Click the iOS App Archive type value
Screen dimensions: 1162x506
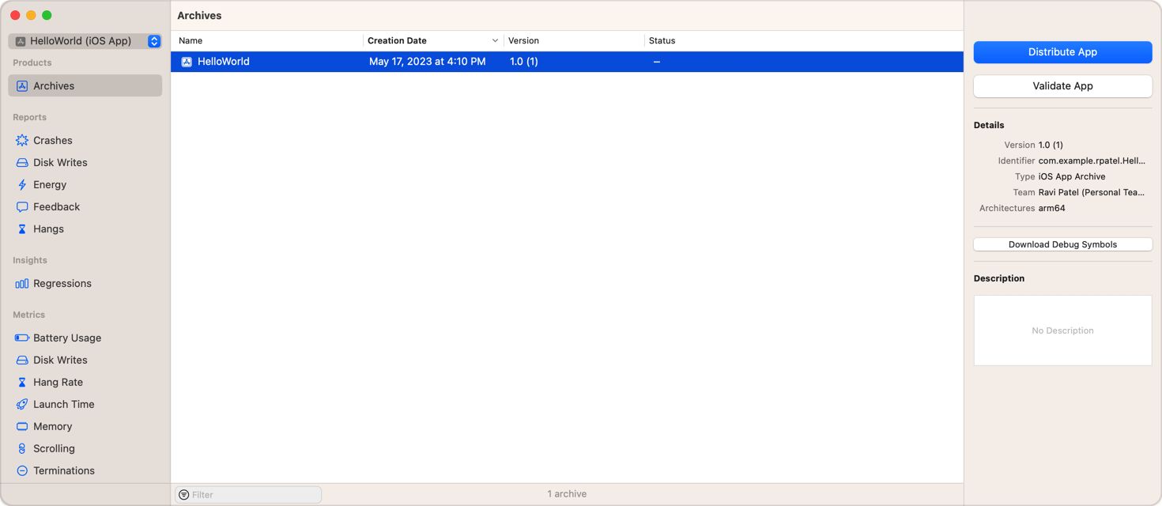click(1072, 176)
